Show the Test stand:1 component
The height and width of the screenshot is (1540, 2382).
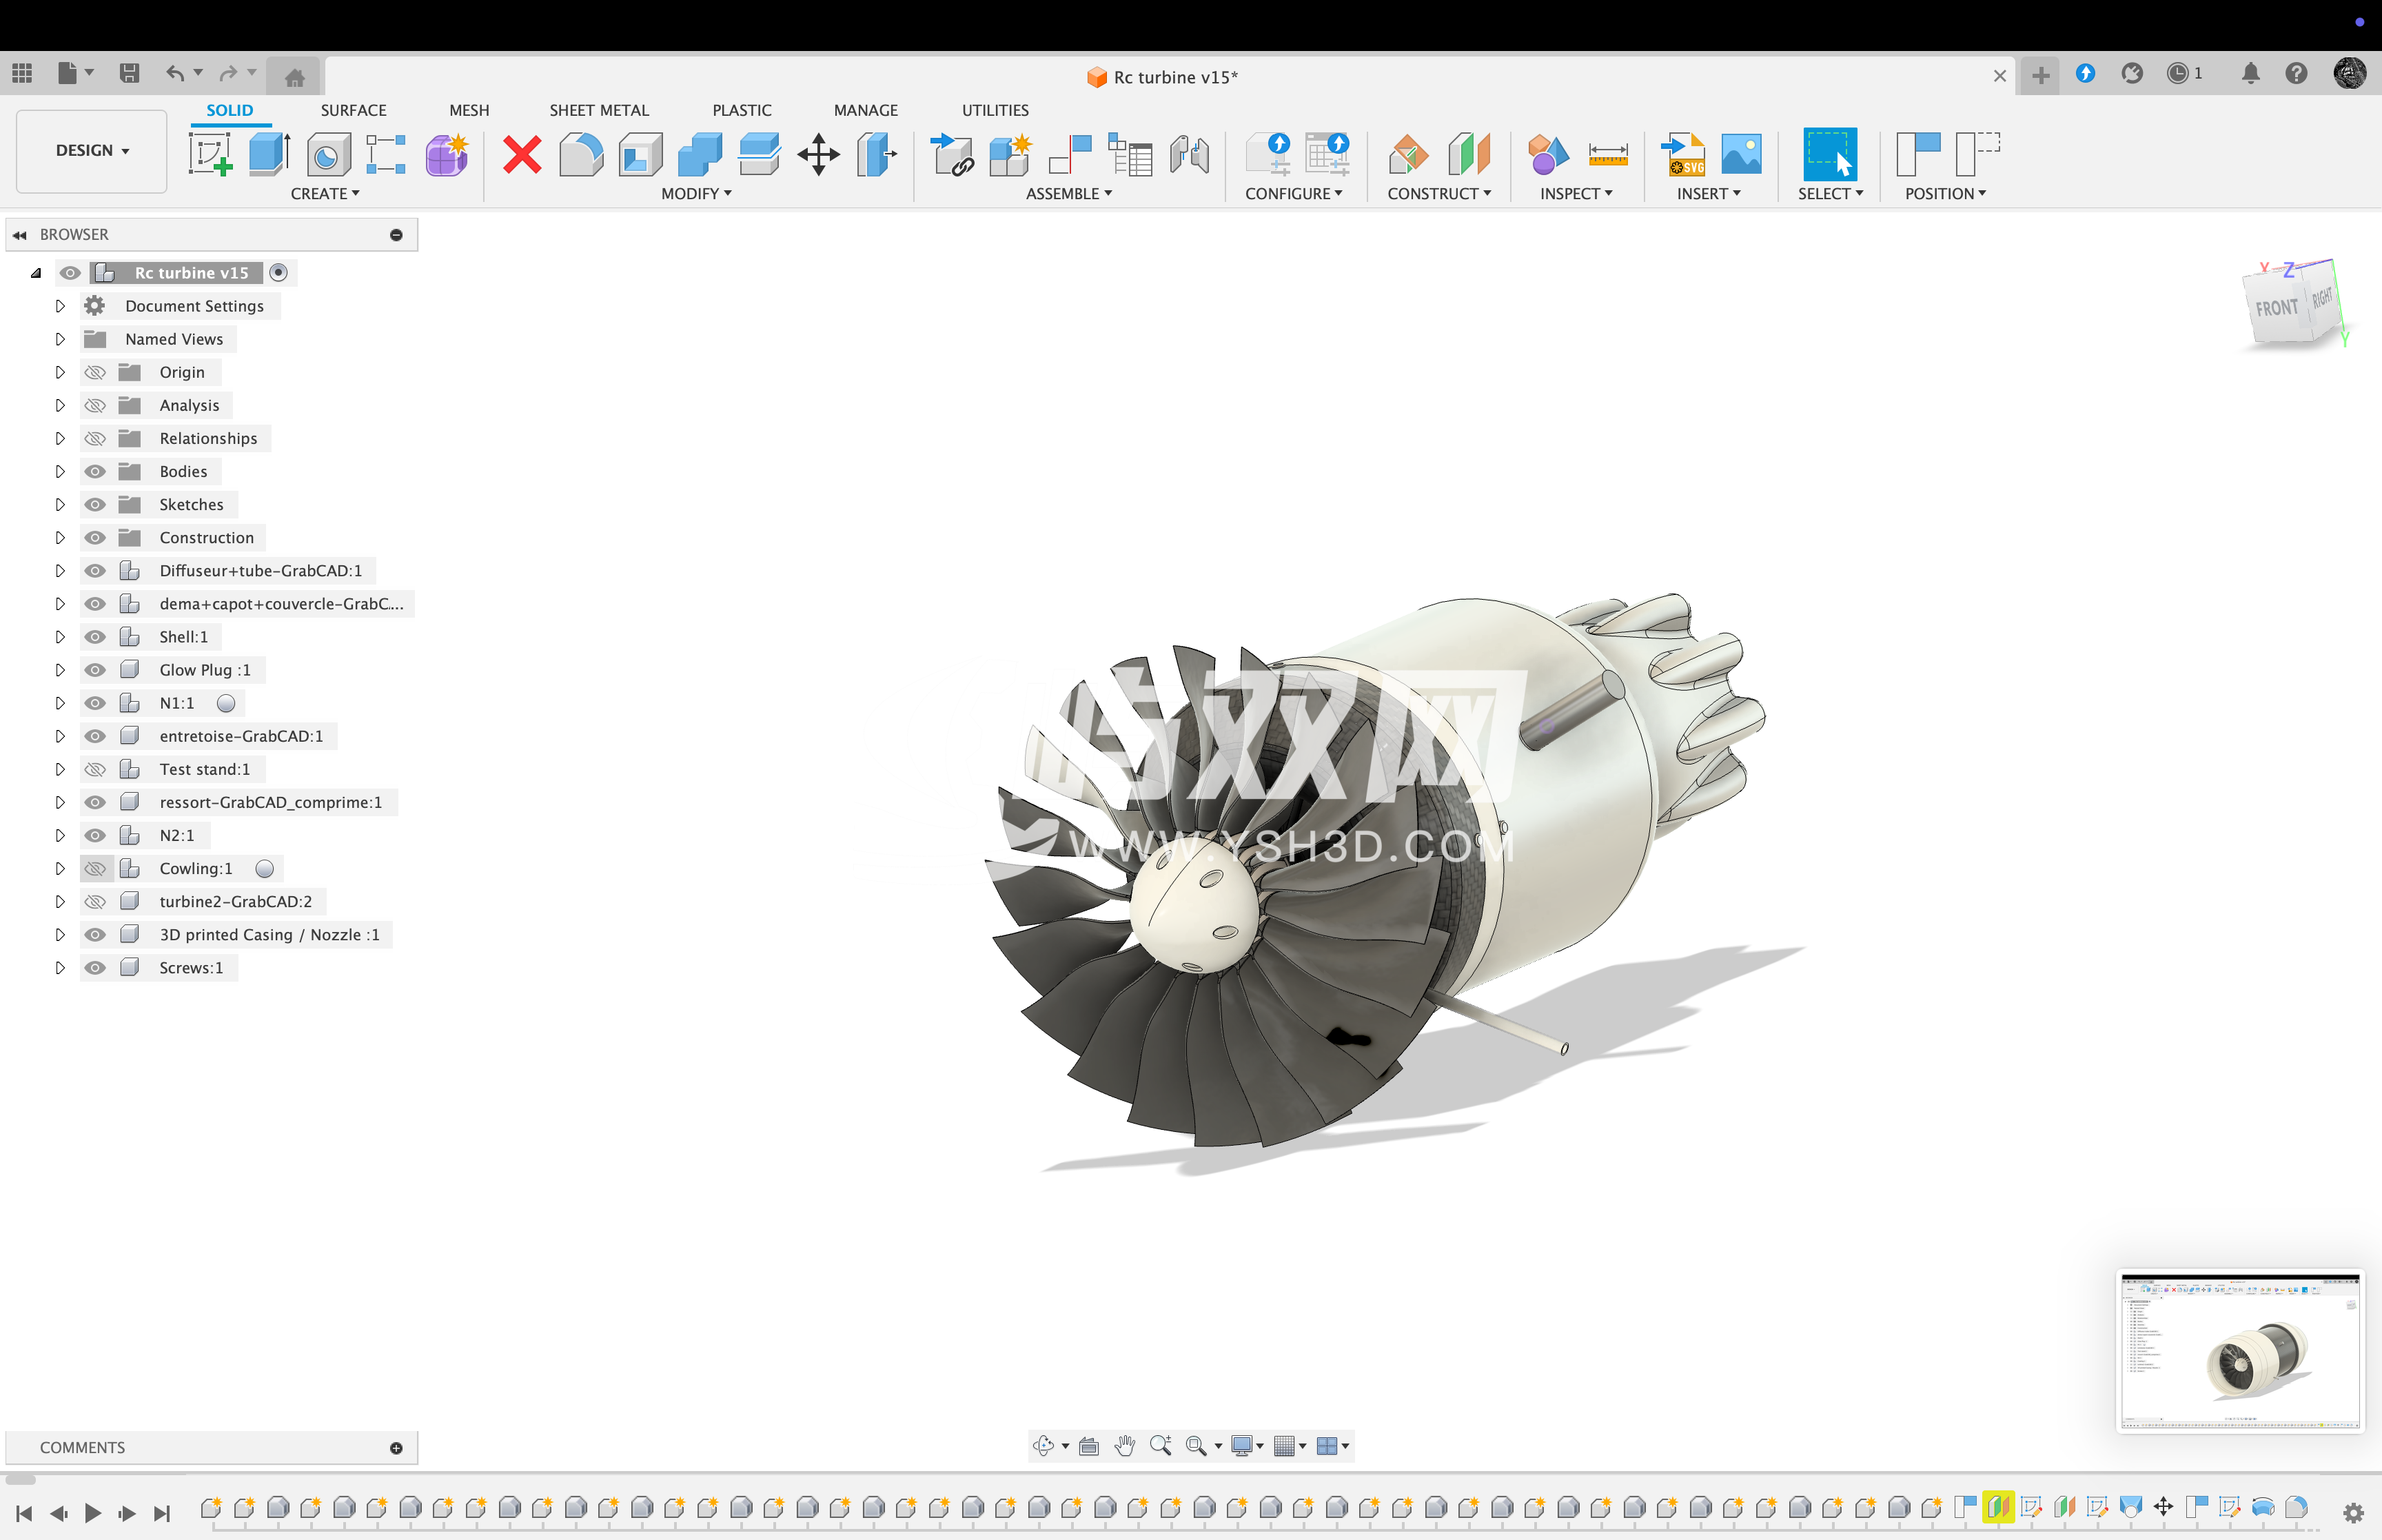click(95, 769)
